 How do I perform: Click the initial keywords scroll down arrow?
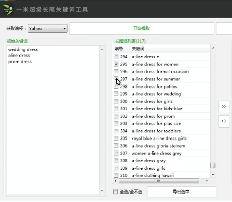pos(102,191)
